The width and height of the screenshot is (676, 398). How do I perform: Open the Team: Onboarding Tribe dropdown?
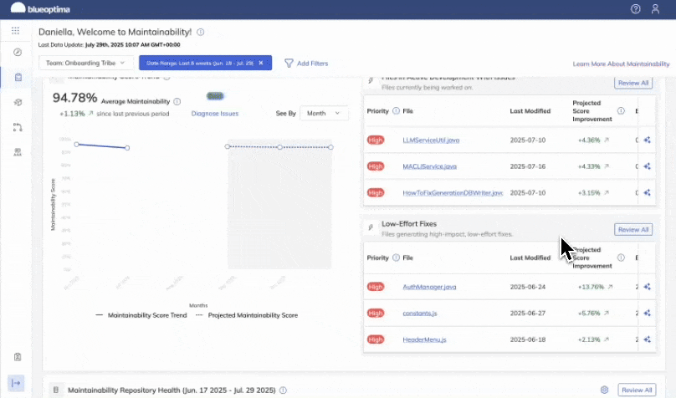tap(86, 63)
